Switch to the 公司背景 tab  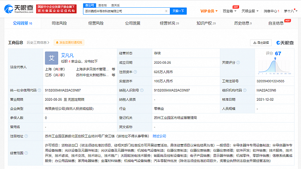pos(22,23)
